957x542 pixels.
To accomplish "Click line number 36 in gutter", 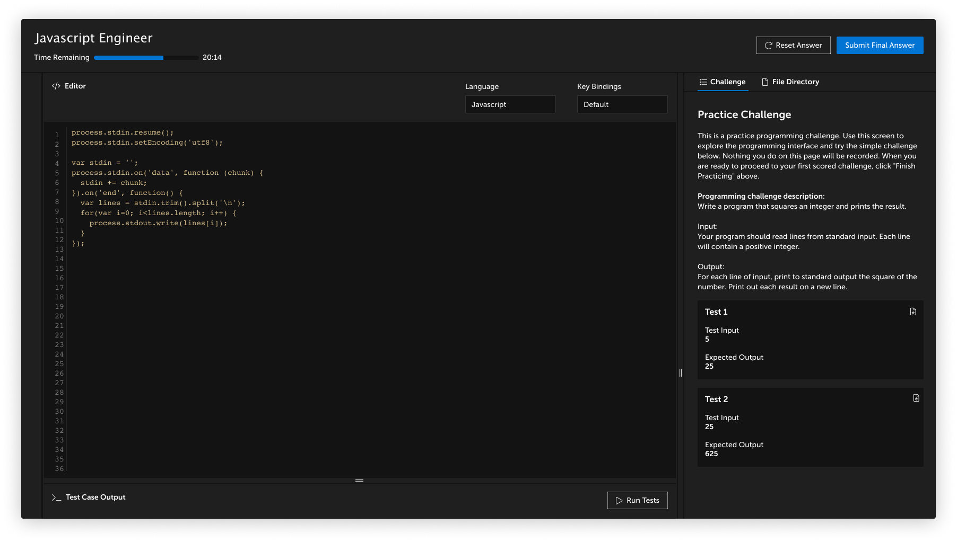I will (59, 469).
